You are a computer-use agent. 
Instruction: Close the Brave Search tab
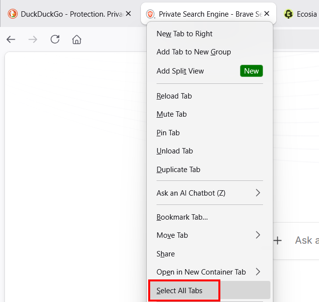click(266, 14)
